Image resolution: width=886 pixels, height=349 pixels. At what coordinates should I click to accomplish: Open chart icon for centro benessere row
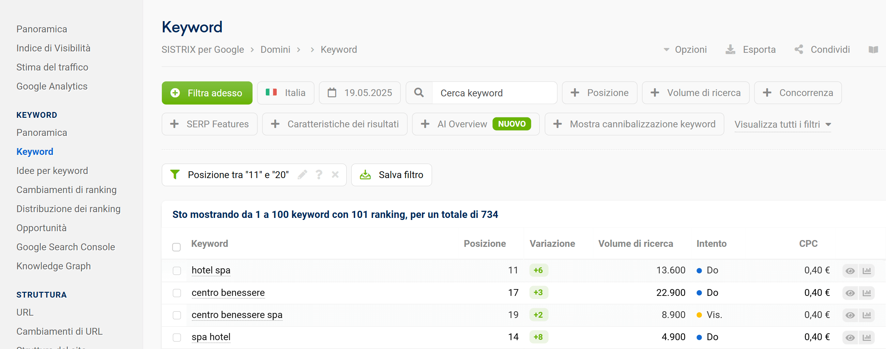click(x=867, y=293)
